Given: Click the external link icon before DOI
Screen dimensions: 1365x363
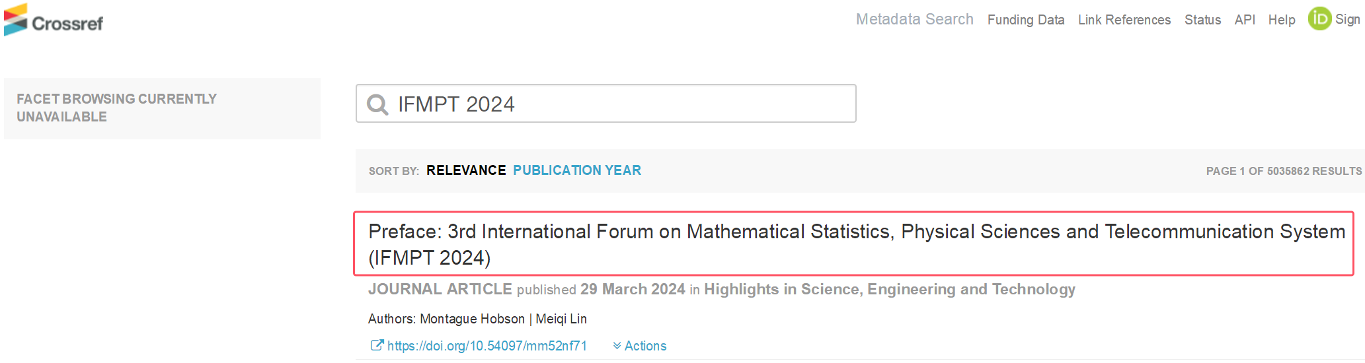Looking at the screenshot, I should [x=377, y=345].
